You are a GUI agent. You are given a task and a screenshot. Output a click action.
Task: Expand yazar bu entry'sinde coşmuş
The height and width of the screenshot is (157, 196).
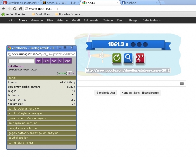pyautogui.click(x=41, y=118)
